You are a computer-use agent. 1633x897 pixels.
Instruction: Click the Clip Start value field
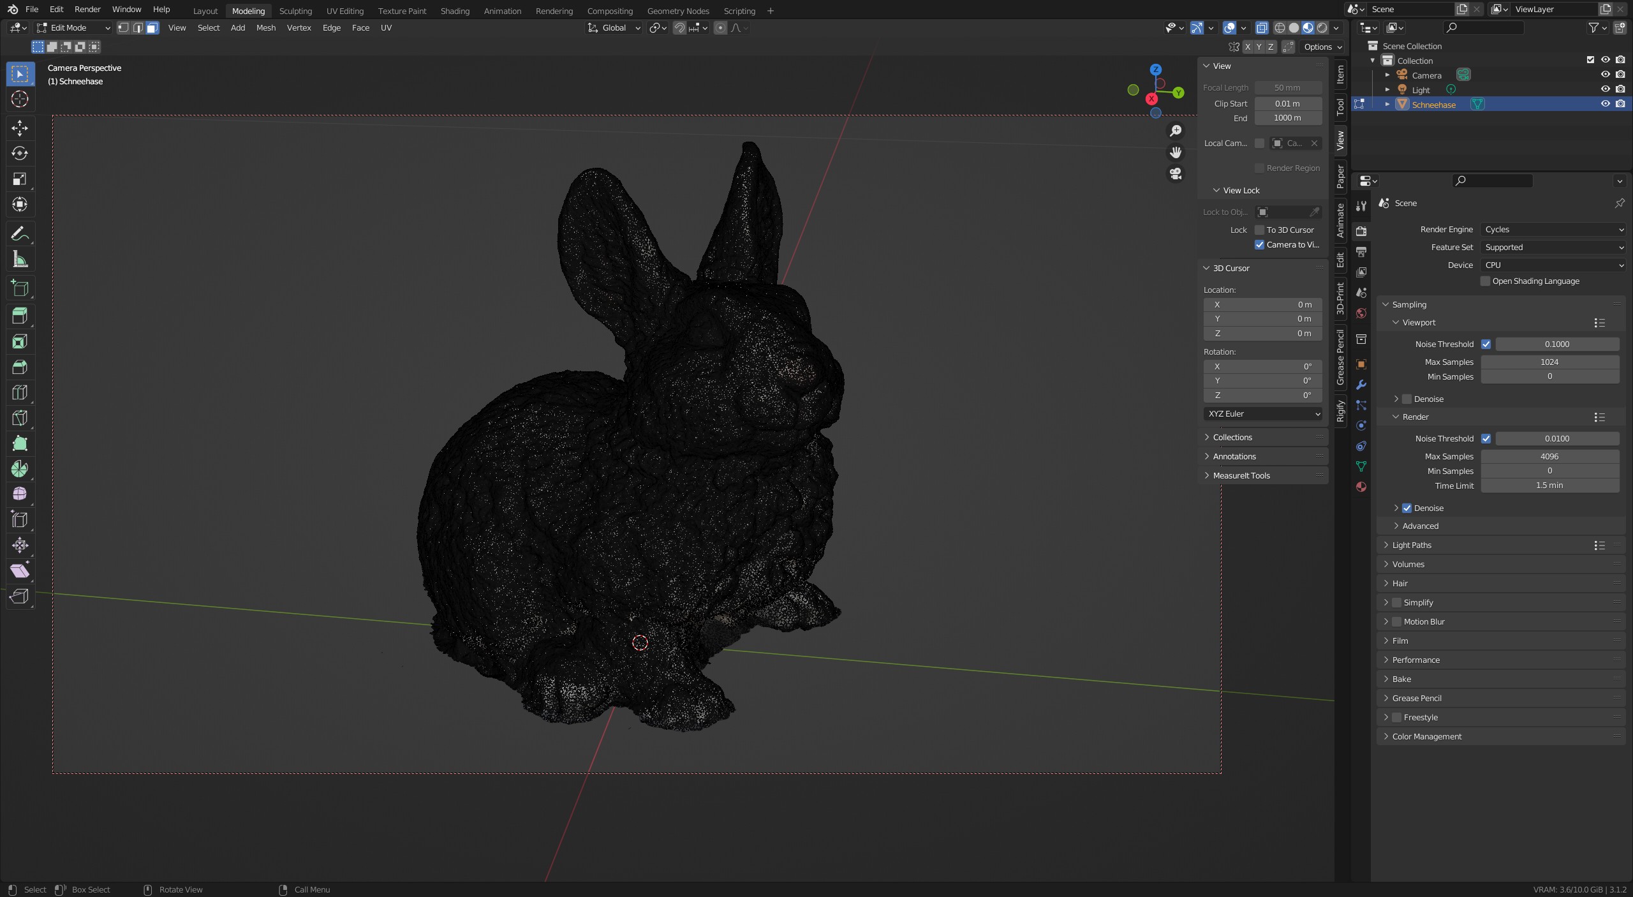(x=1287, y=104)
